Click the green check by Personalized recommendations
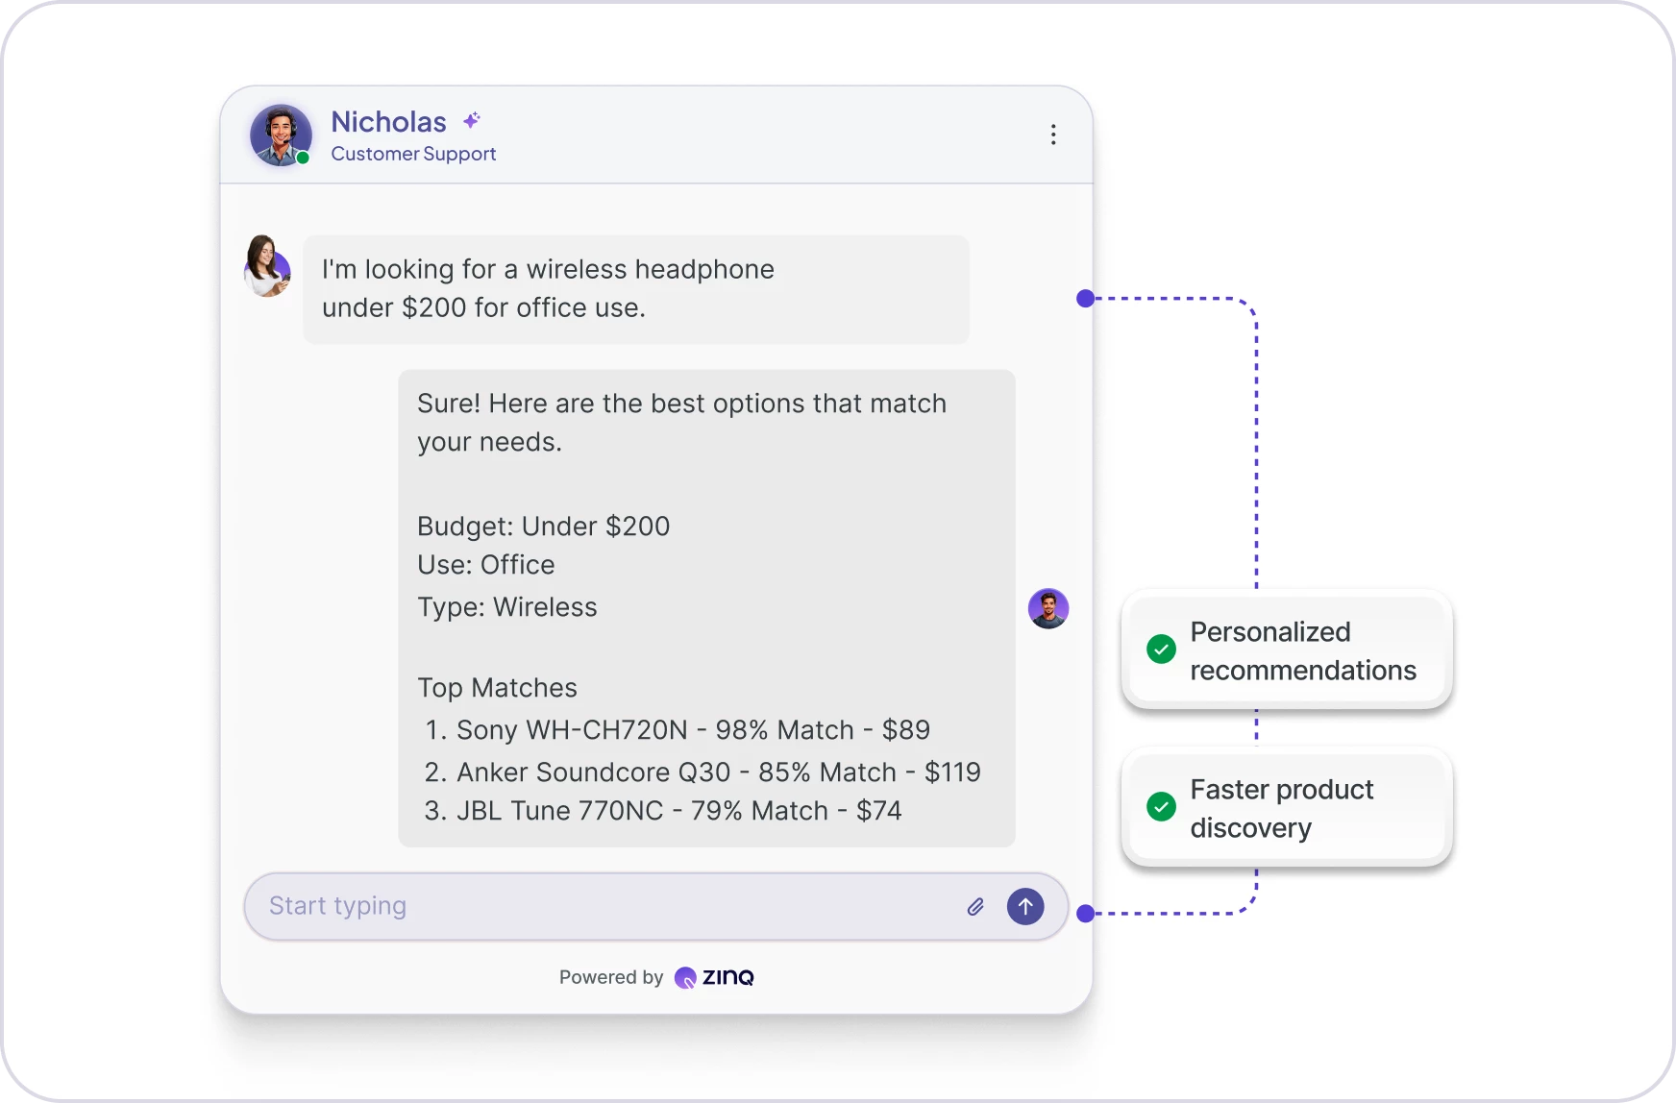 [1161, 650]
